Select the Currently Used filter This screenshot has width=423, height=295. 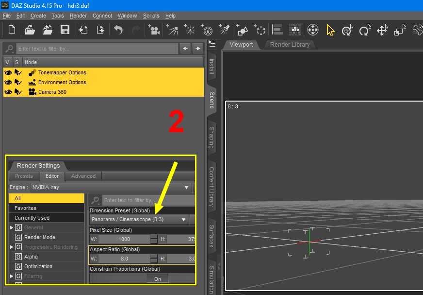tap(47, 218)
